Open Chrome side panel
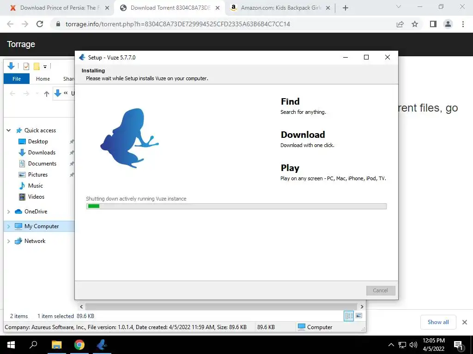473x354 pixels. pyautogui.click(x=433, y=24)
